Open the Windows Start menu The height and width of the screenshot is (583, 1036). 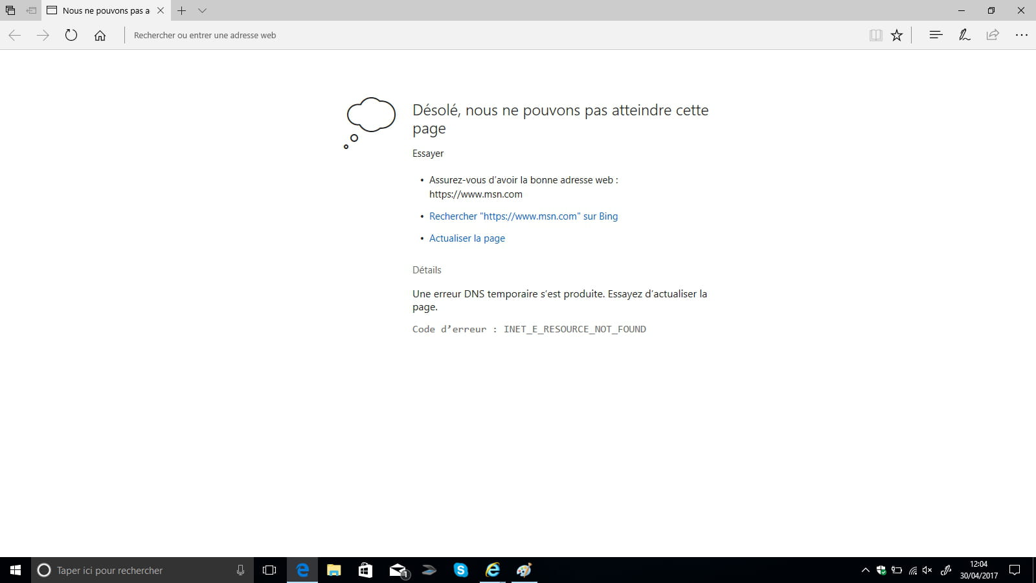(16, 570)
